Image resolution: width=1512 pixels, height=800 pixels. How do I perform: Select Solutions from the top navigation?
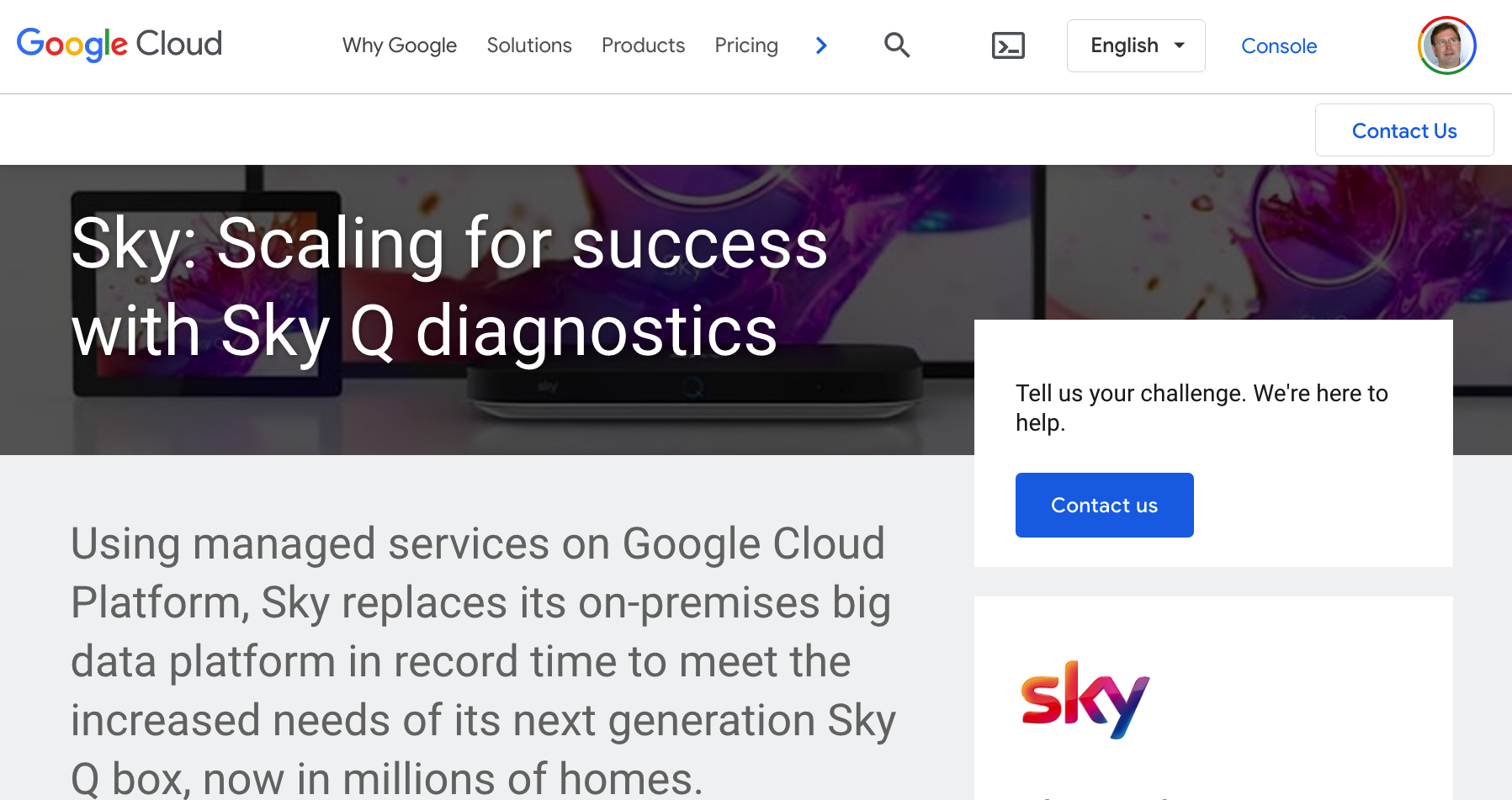click(x=529, y=45)
